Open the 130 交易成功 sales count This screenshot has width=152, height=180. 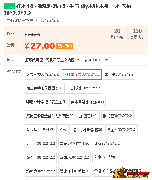(x=138, y=34)
